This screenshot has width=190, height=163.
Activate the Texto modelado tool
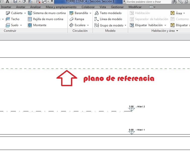[x=97, y=13]
